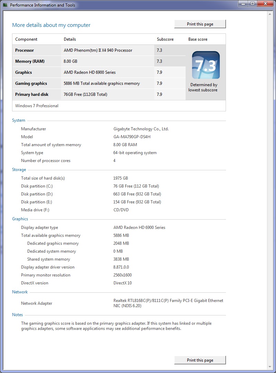Click the Graphics component row label
Viewport: 276px width, 373px height.
click(23, 72)
